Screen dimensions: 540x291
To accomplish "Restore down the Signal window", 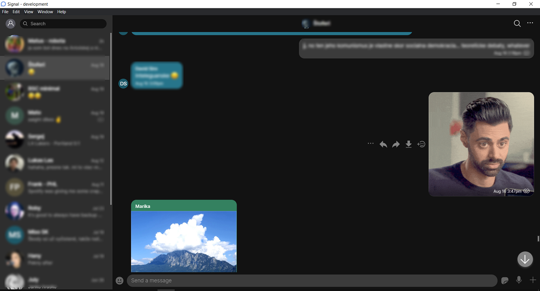I will coord(514,4).
